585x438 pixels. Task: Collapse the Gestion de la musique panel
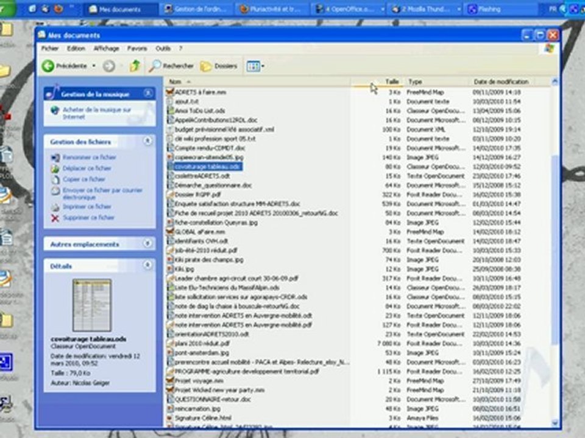147,93
